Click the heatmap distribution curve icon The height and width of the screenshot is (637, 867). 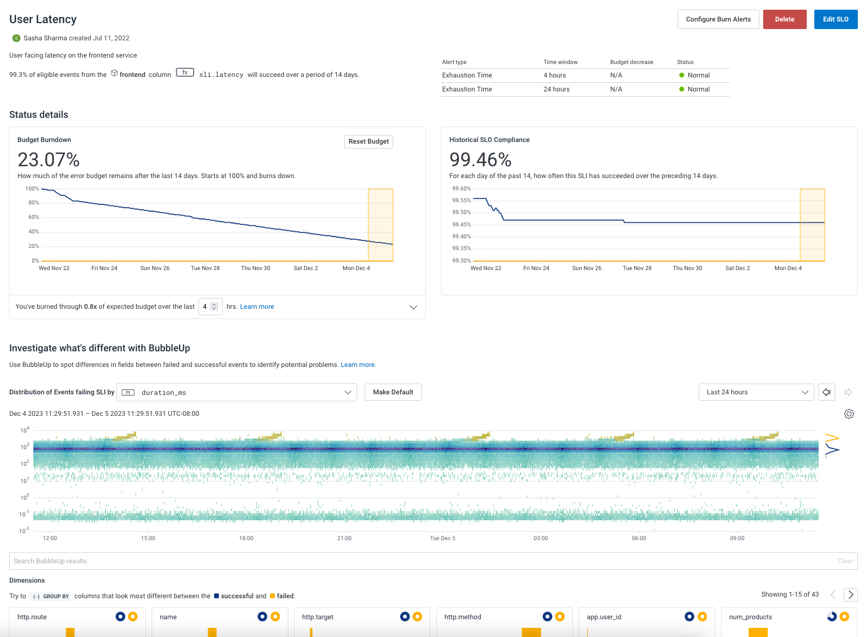pyautogui.click(x=832, y=445)
